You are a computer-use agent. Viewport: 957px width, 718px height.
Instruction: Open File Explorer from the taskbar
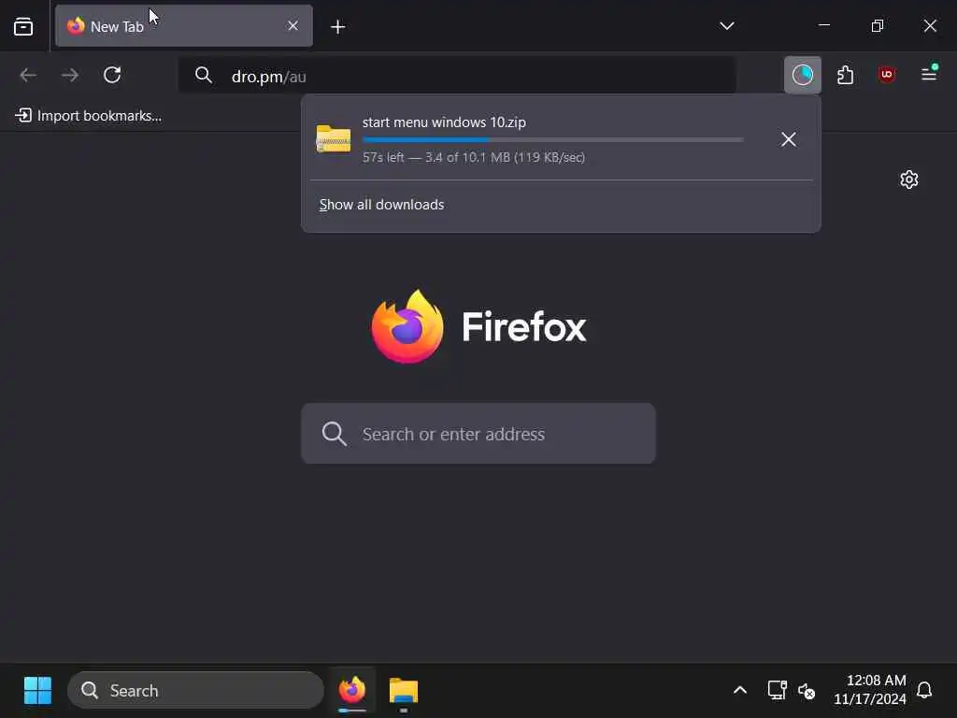pyautogui.click(x=404, y=692)
